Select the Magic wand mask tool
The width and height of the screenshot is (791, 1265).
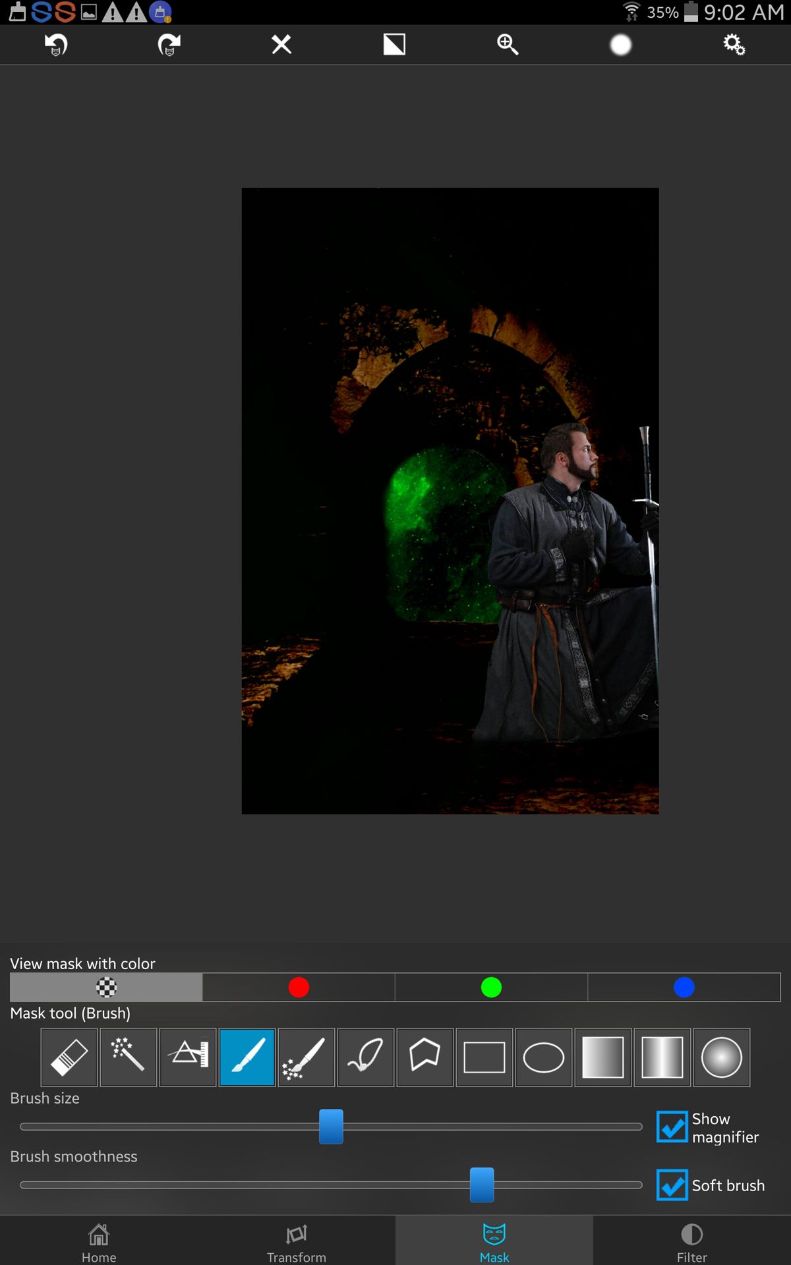pos(129,1057)
